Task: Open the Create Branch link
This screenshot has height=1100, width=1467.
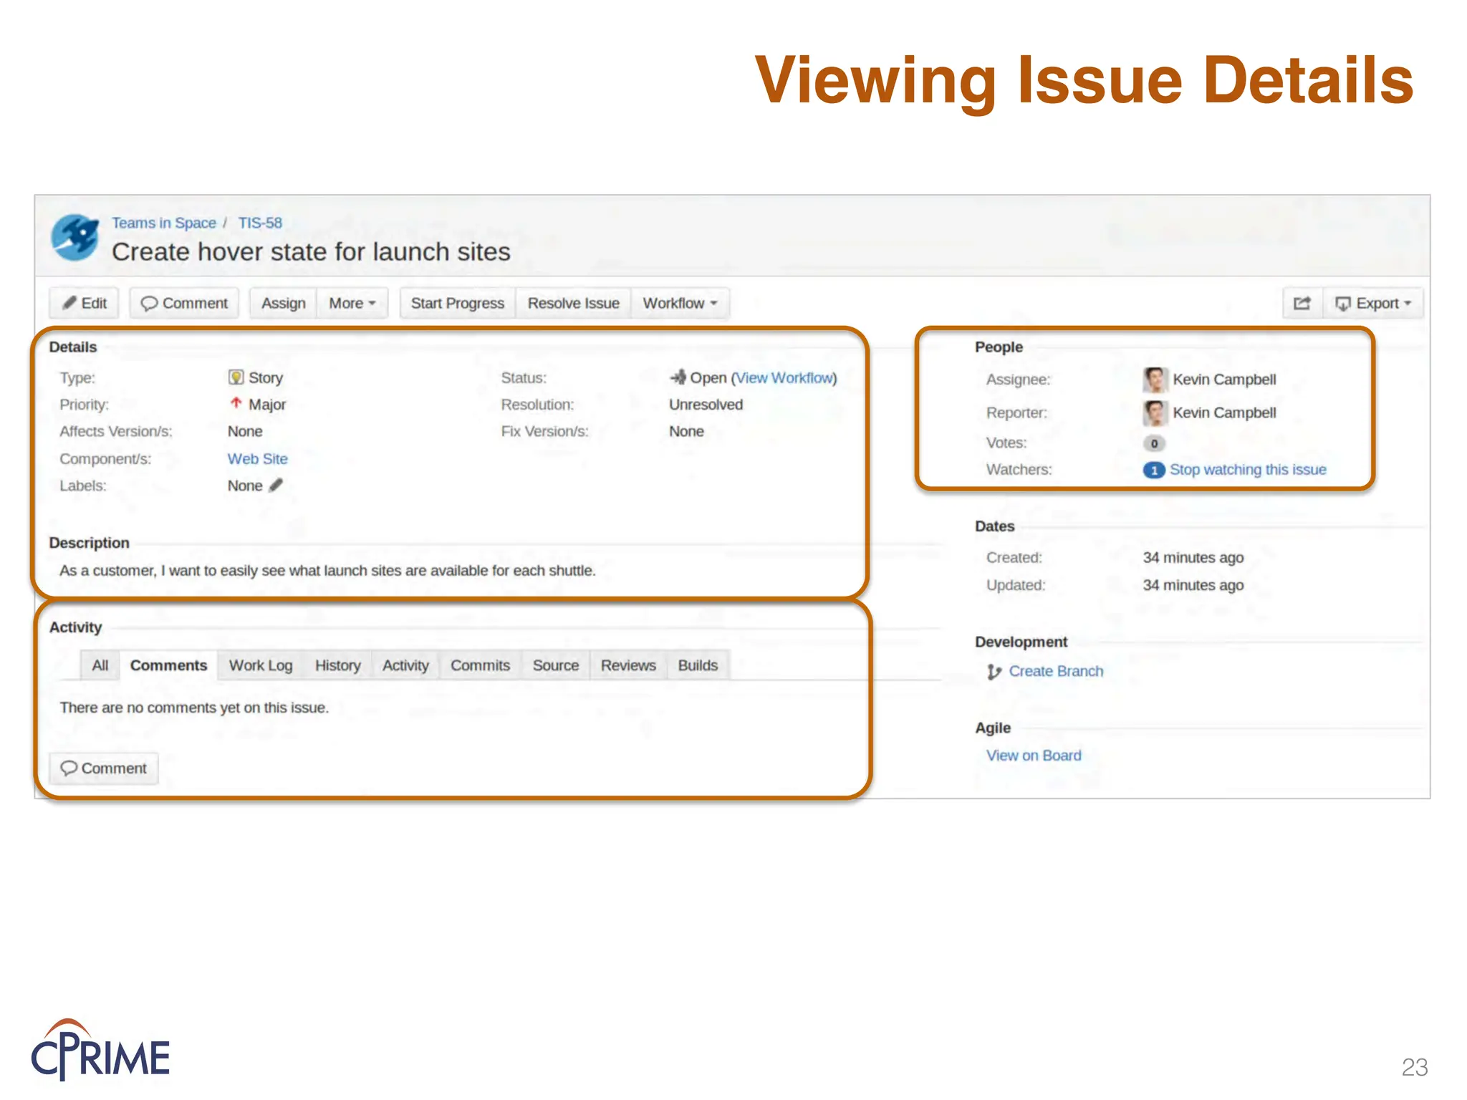Action: point(1056,672)
